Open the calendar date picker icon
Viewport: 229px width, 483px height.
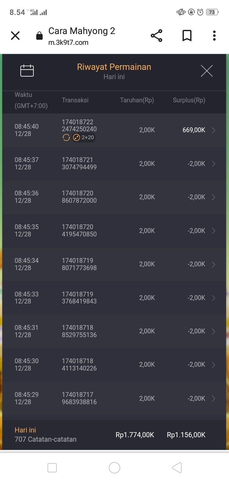pyautogui.click(x=27, y=71)
